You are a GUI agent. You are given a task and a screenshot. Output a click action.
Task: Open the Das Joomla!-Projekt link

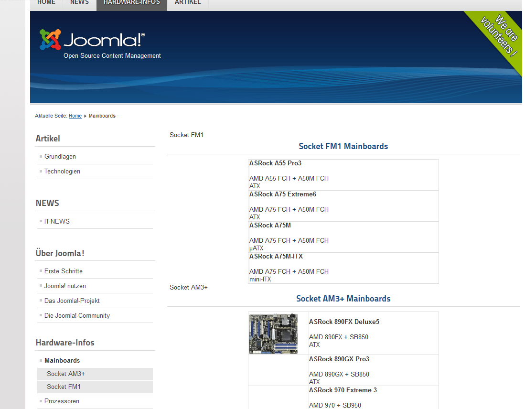click(72, 301)
